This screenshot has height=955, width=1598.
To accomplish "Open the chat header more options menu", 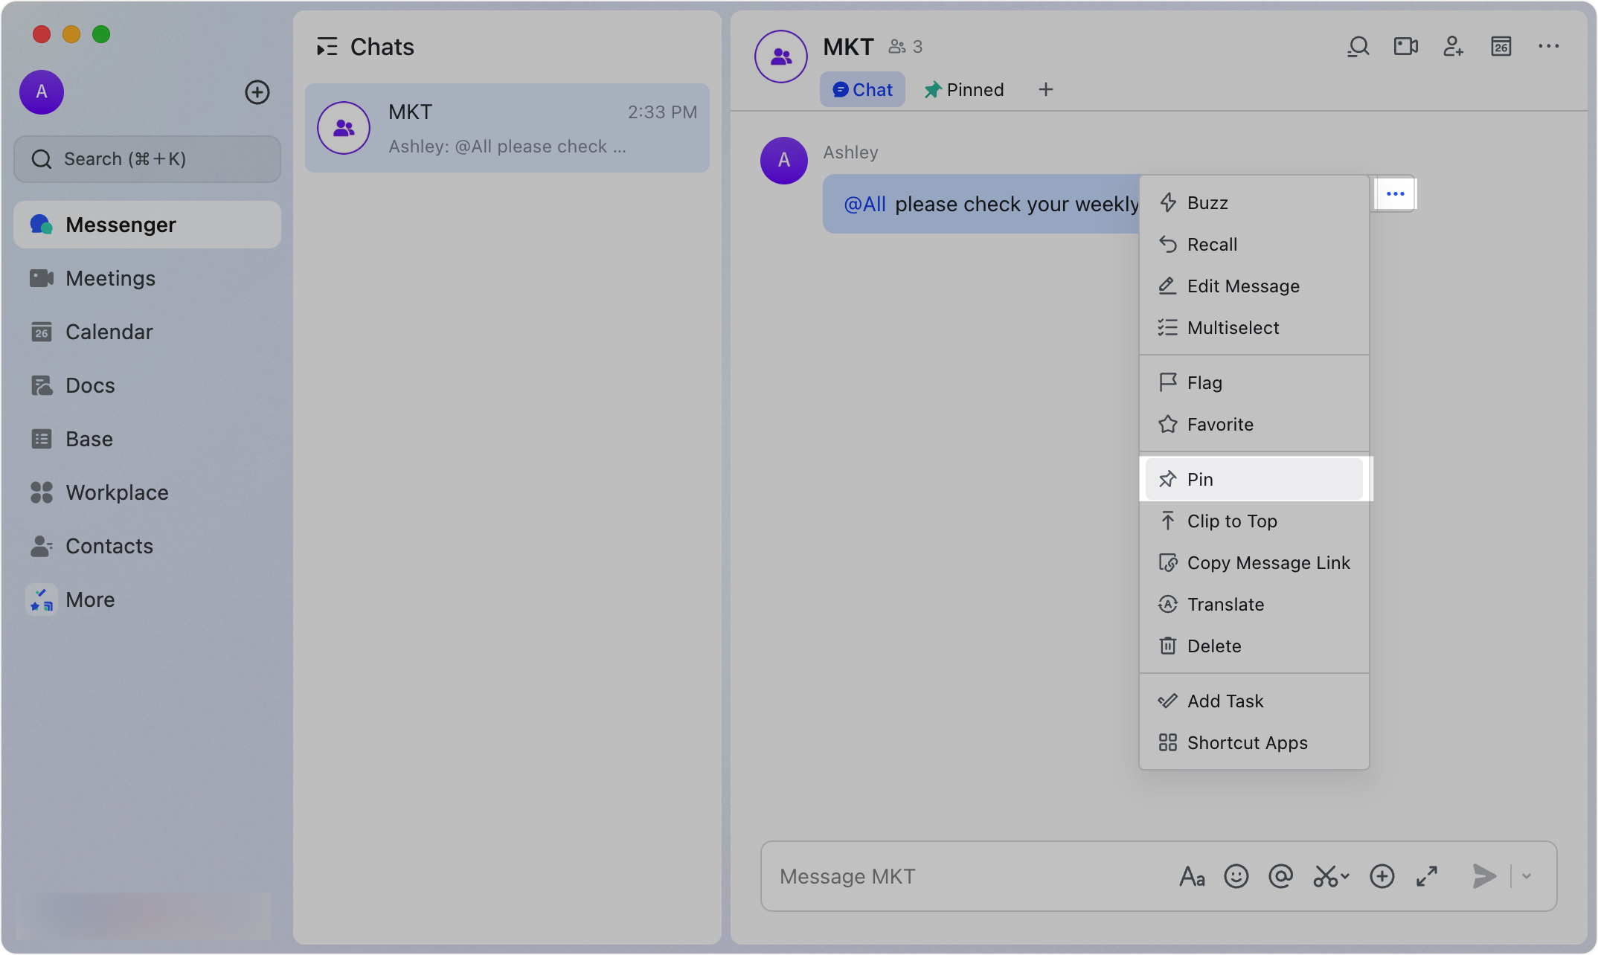I will pos(1548,46).
